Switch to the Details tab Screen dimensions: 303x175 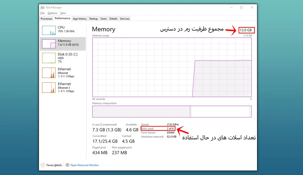(113, 19)
